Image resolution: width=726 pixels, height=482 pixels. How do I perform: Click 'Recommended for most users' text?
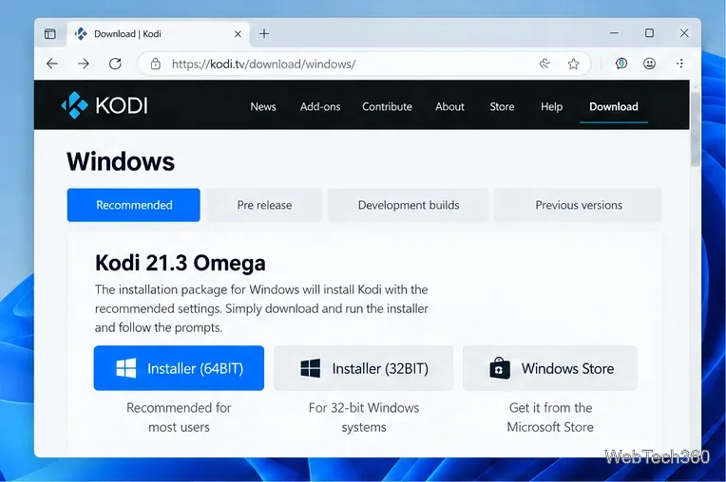click(x=179, y=417)
